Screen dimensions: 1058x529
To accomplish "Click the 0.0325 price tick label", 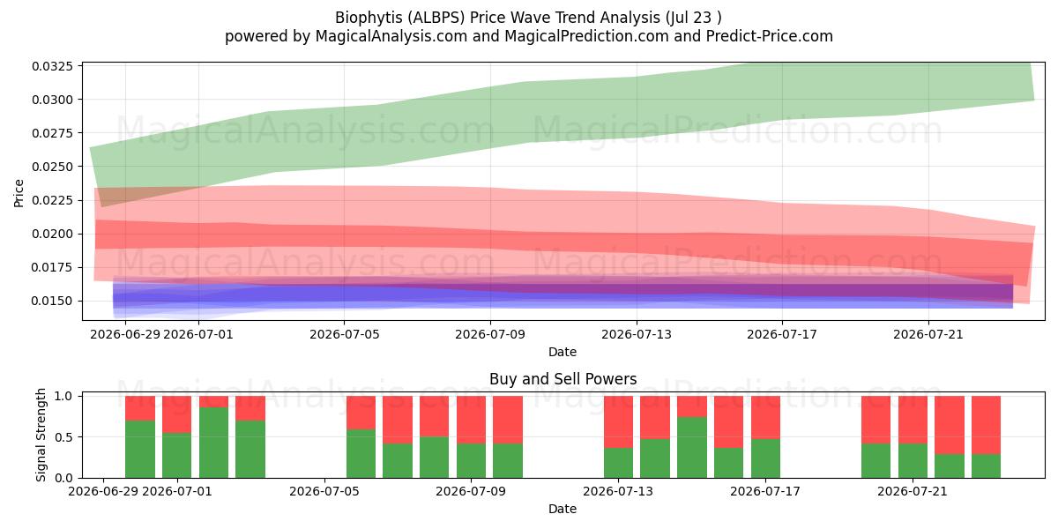I will 55,66.
